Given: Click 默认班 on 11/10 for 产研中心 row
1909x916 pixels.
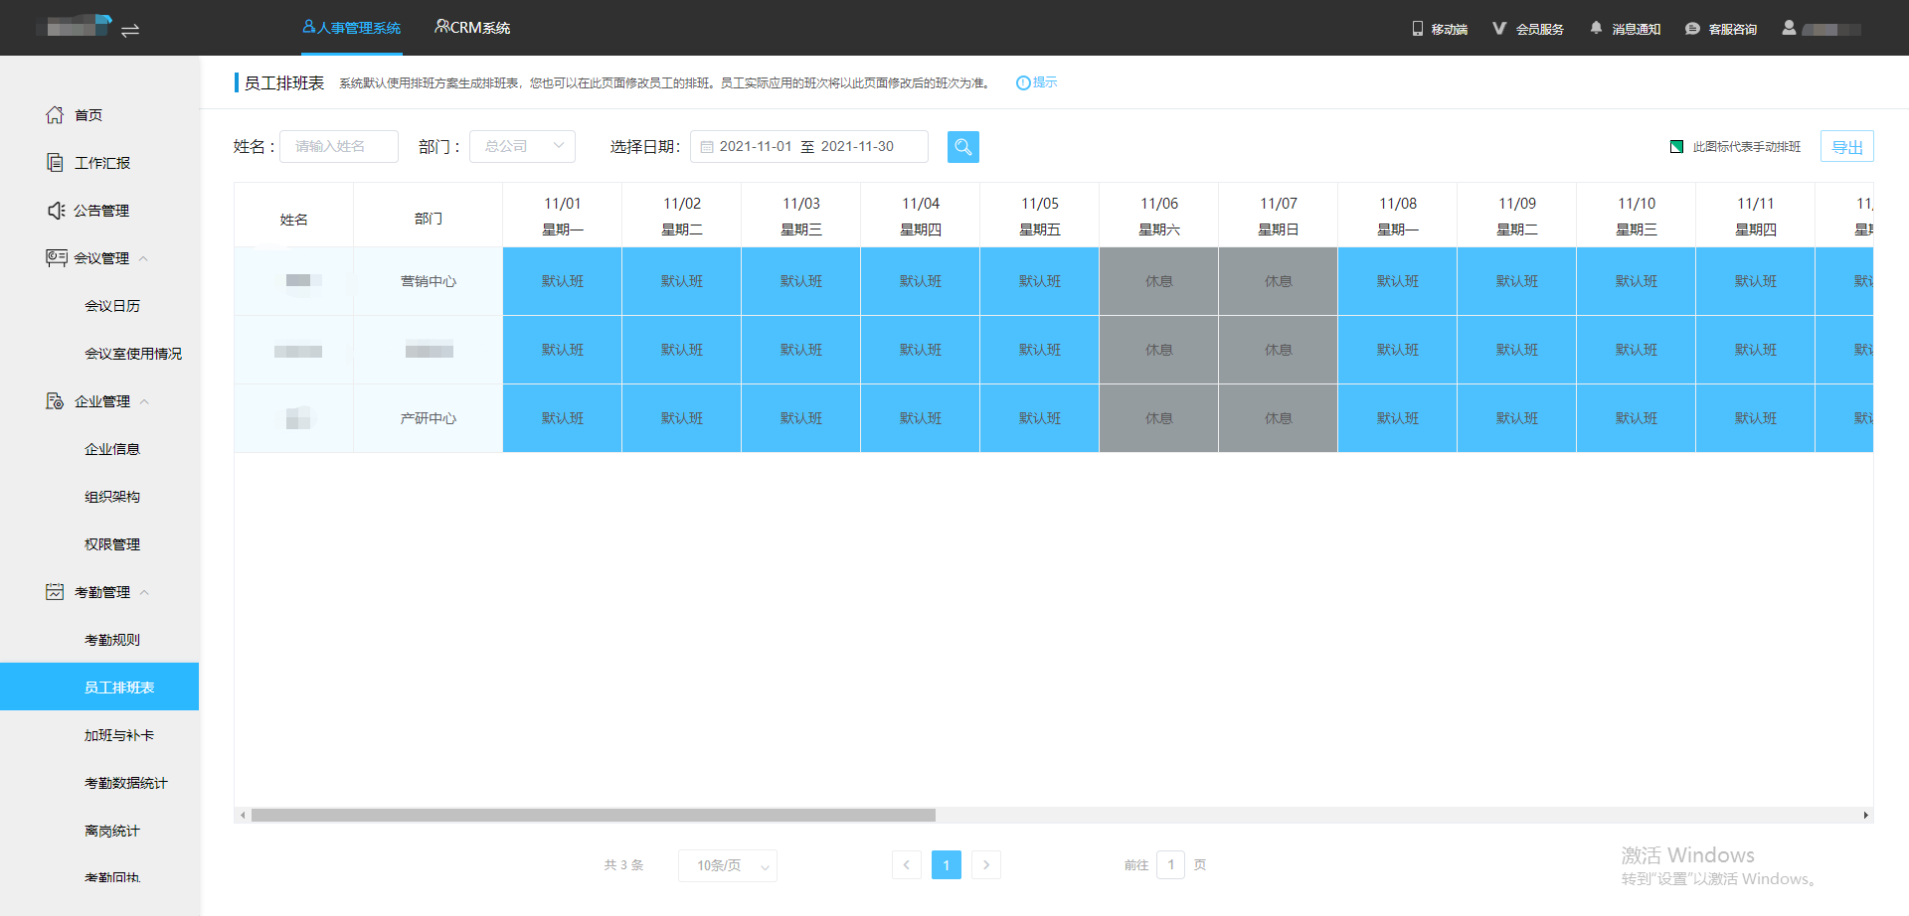Looking at the screenshot, I should (1637, 418).
